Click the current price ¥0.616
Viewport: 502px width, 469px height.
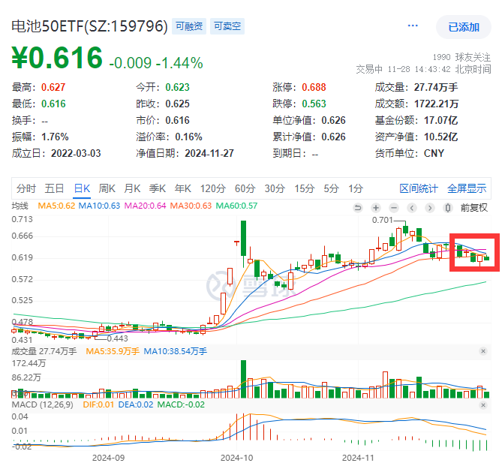tap(57, 58)
